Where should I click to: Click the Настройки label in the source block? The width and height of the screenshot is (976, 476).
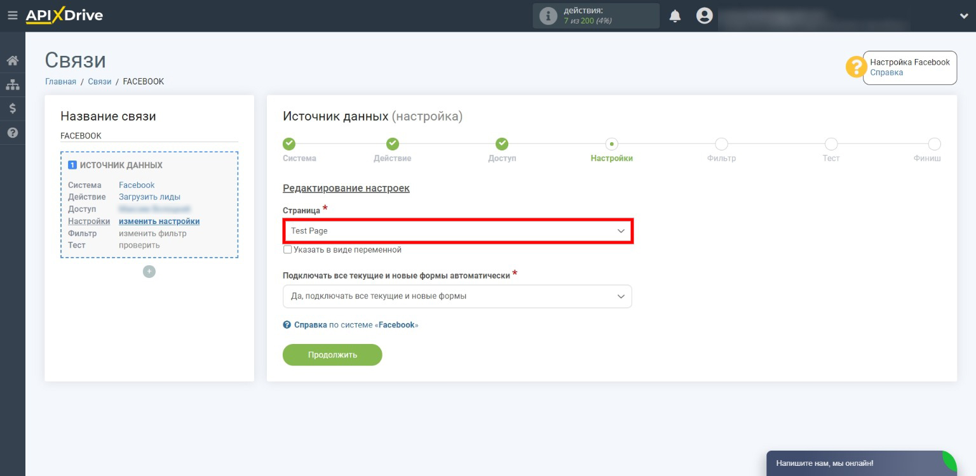point(89,221)
